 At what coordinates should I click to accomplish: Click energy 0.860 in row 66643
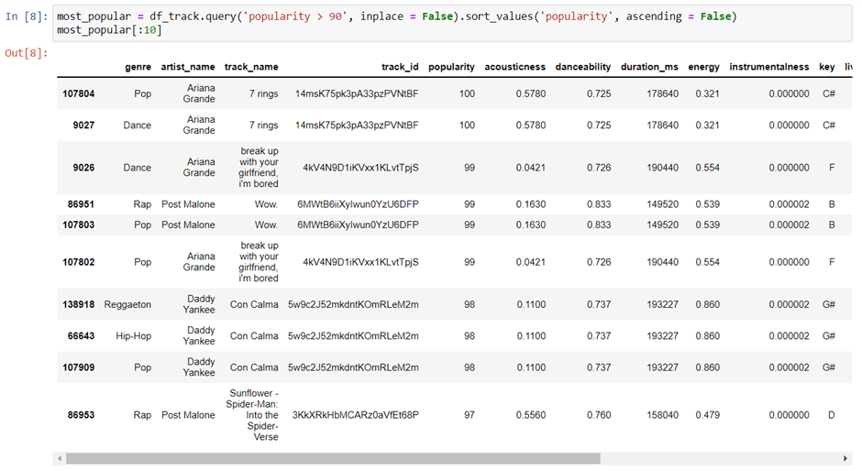point(708,335)
